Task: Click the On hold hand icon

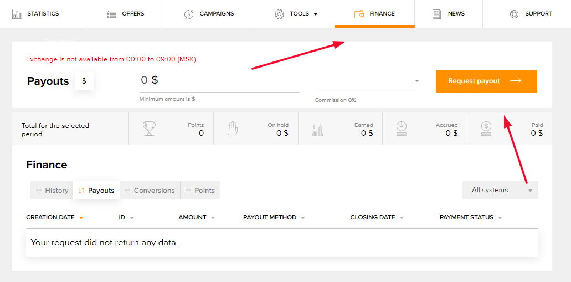Action: [x=233, y=129]
